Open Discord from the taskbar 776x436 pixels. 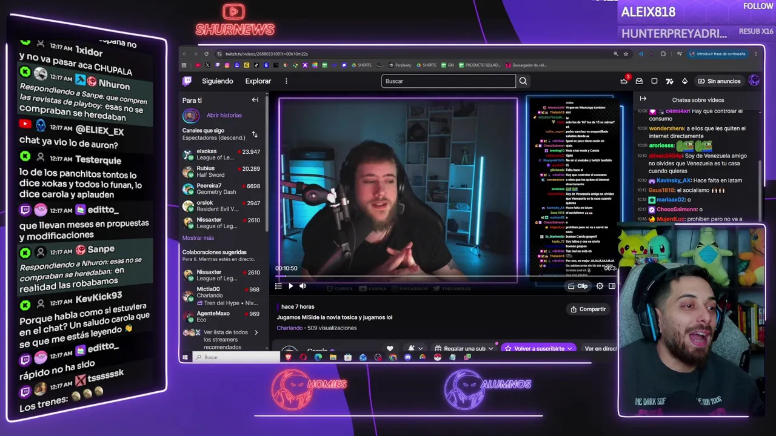[x=407, y=357]
